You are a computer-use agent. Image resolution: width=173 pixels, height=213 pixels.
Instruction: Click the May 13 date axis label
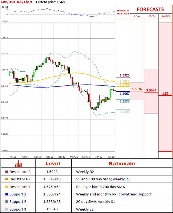[62, 157]
